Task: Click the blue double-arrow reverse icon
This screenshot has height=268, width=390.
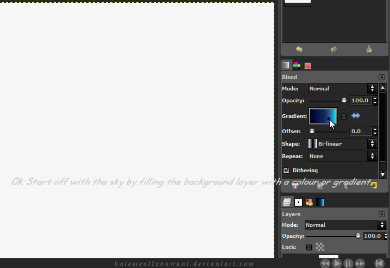Action: click(x=356, y=116)
